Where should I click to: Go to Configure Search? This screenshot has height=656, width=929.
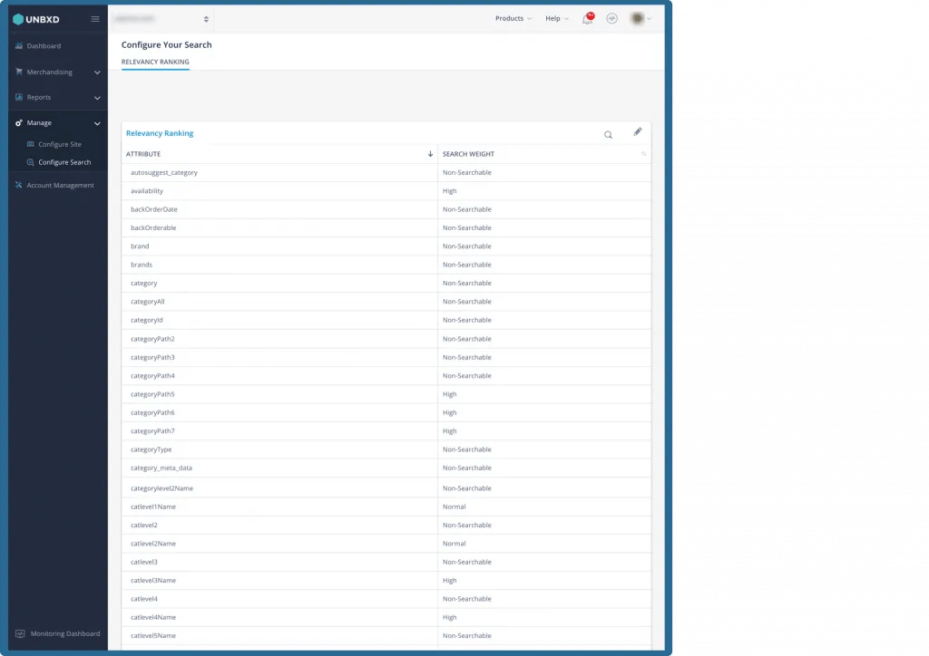[x=64, y=162]
